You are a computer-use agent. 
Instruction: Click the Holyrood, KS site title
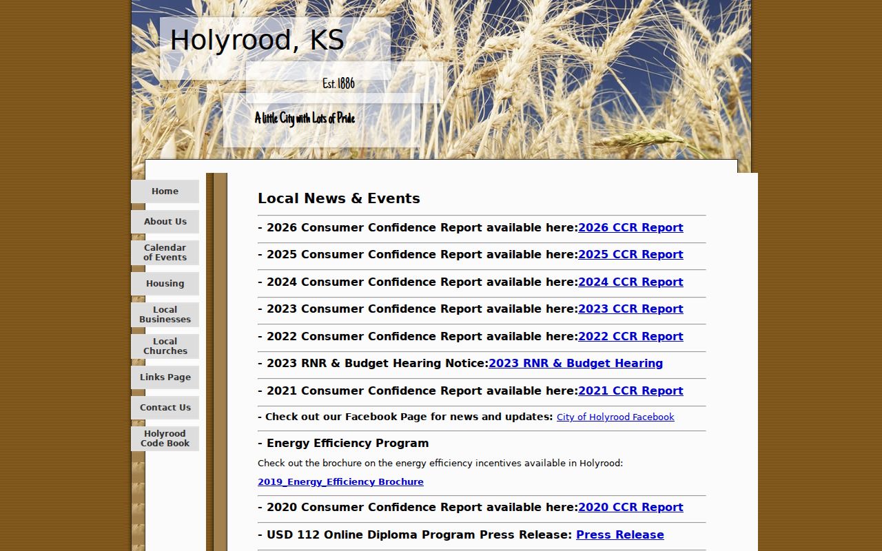[257, 40]
